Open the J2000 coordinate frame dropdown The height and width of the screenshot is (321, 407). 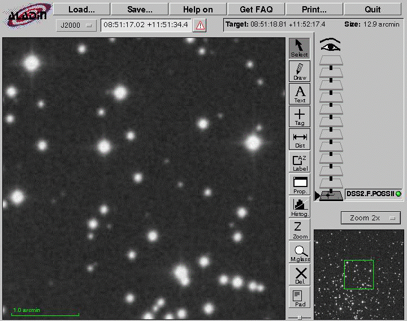tap(76, 25)
